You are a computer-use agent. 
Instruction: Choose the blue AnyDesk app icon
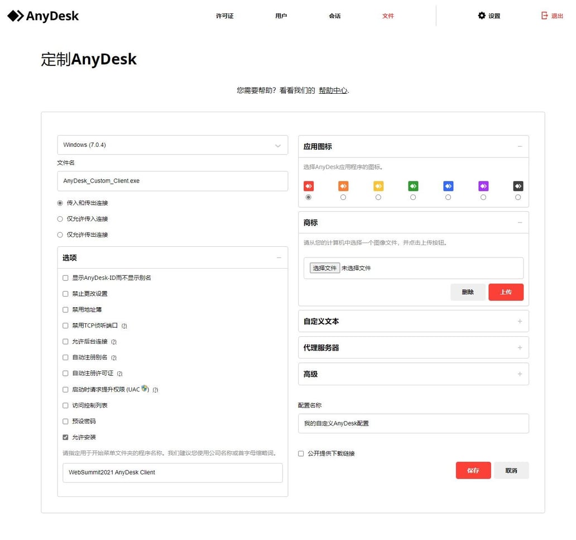pos(448,187)
